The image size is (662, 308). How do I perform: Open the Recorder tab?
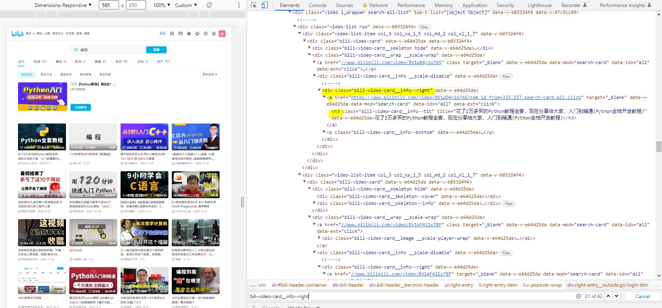(x=573, y=5)
